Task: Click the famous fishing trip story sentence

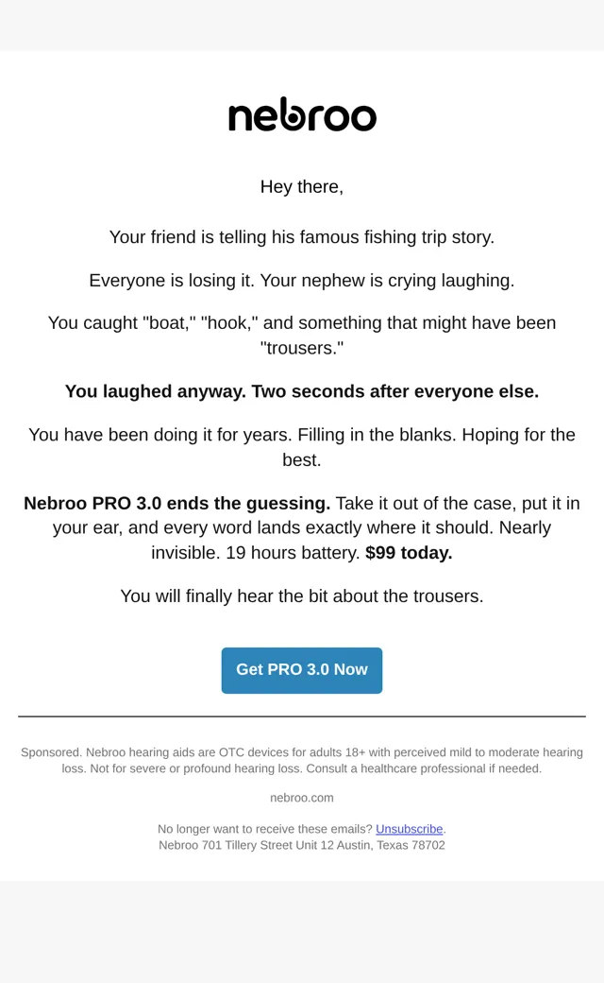Action: [302, 237]
